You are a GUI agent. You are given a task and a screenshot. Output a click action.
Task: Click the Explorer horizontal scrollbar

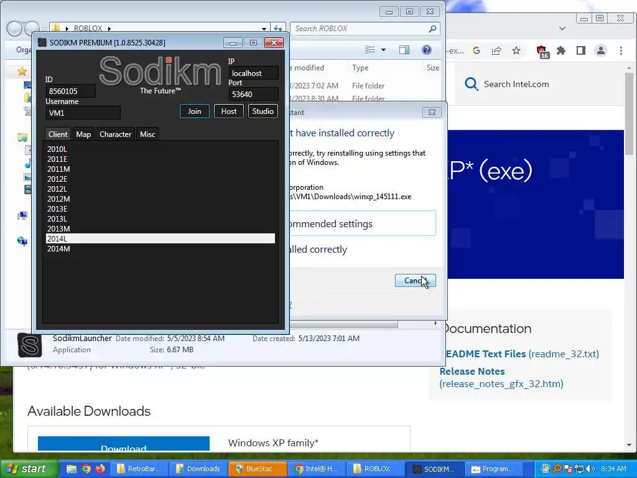343,324
